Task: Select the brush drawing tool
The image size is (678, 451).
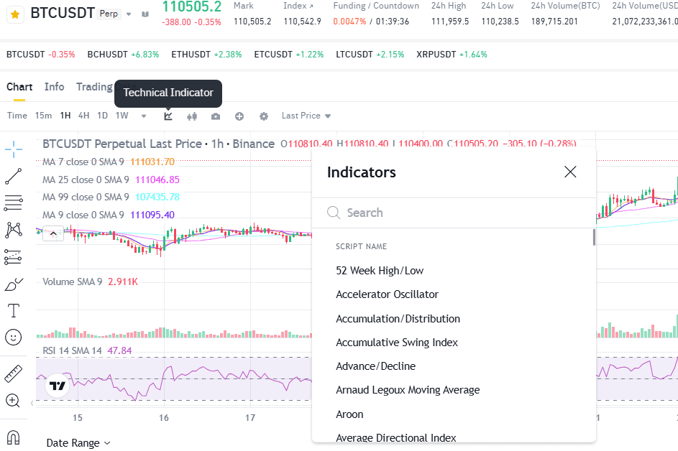Action: pos(14,284)
